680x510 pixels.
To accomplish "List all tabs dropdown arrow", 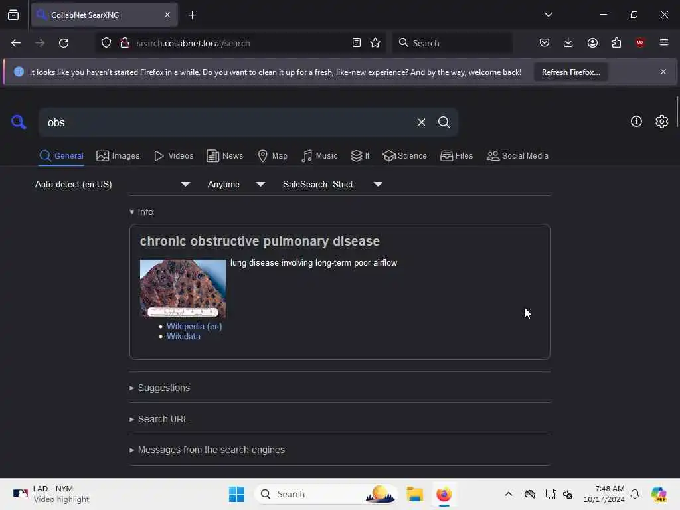I will 548,15.
